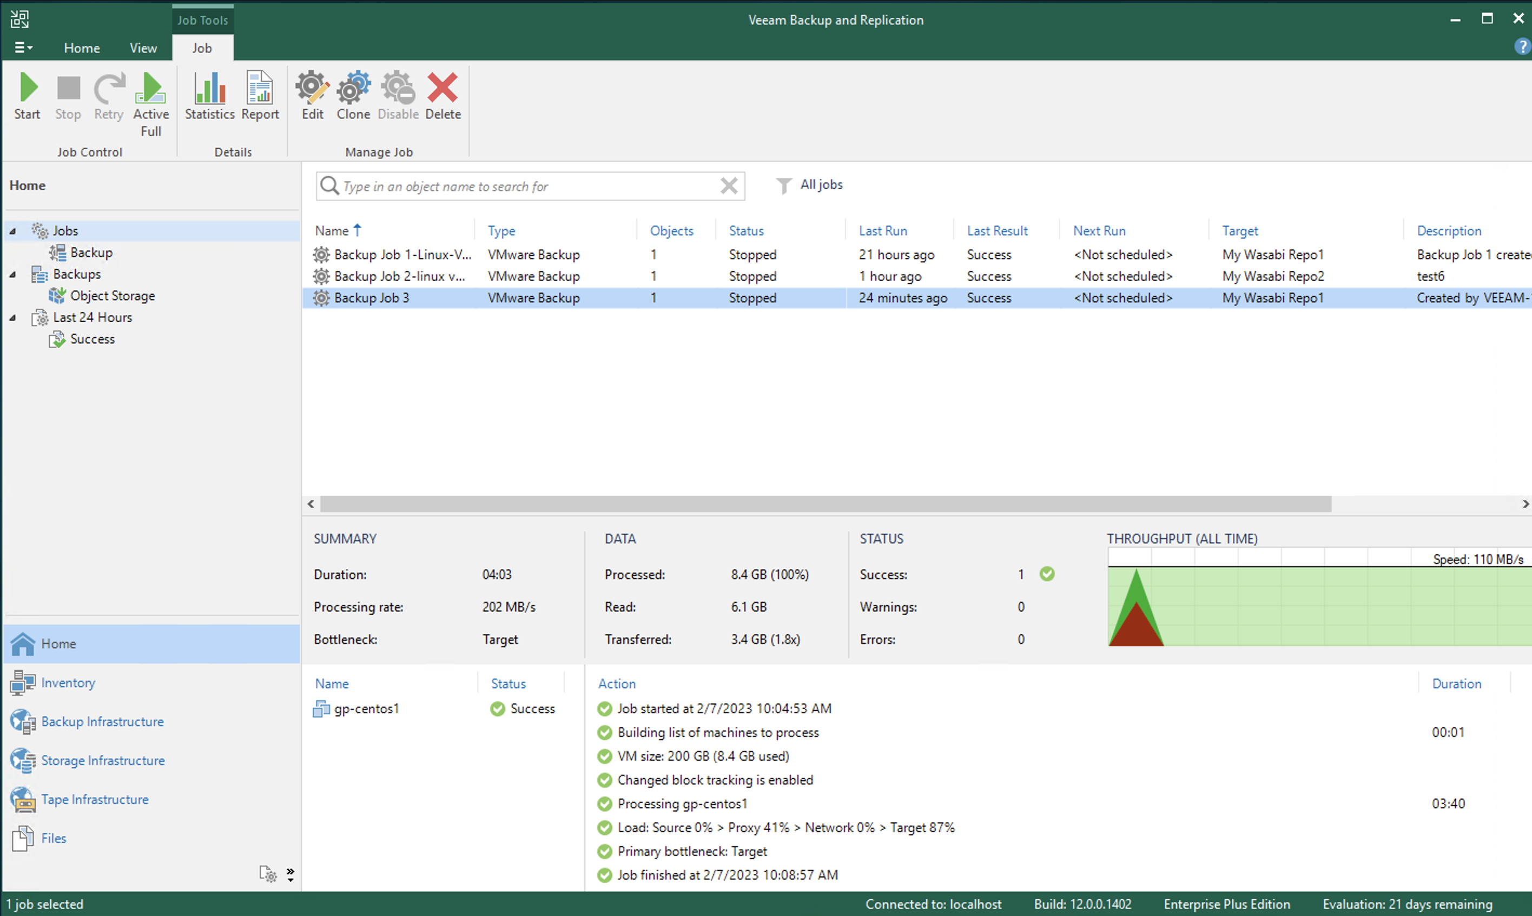Open job Statistics

210,96
